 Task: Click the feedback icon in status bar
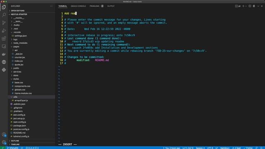click(257, 148)
